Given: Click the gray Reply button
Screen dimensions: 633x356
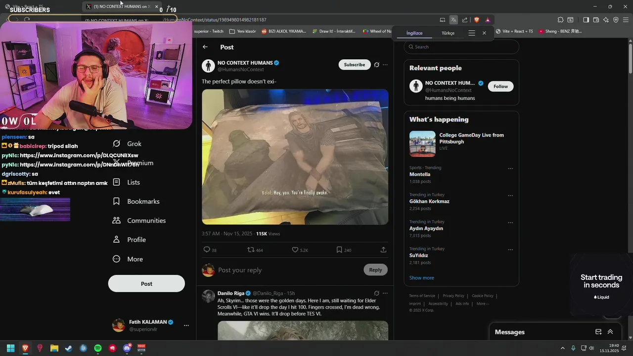Looking at the screenshot, I should [375, 269].
